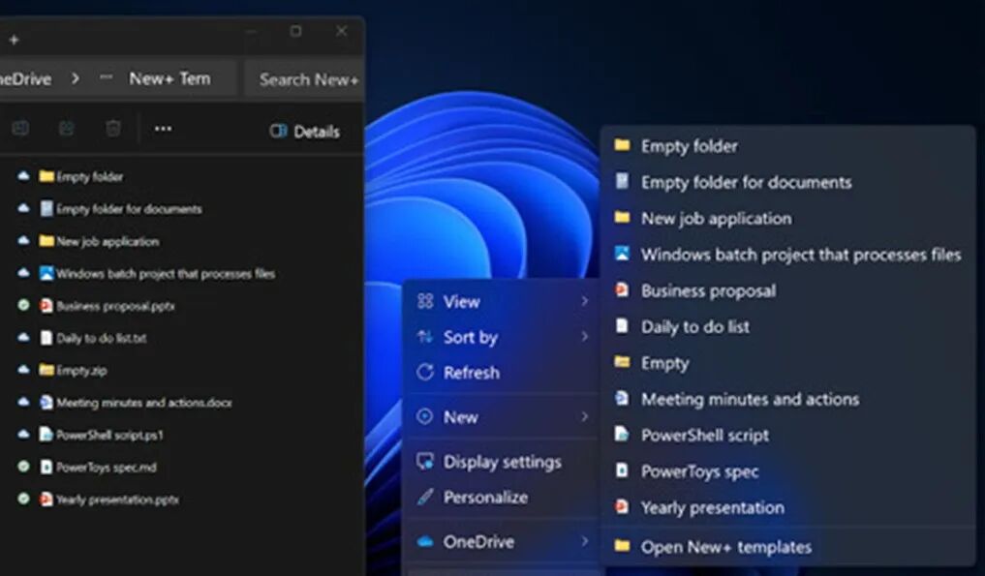Viewport: 985px width, 576px height.
Task: Open New submenu in context menu
Action: click(503, 417)
